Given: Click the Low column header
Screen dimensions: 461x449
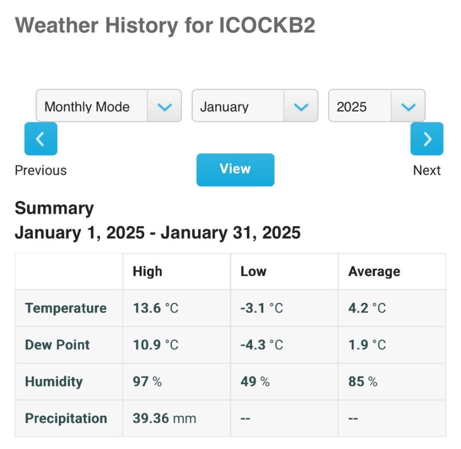Looking at the screenshot, I should click(x=253, y=271).
